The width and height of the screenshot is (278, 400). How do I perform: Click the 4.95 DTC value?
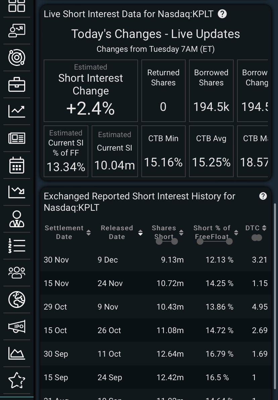click(x=260, y=307)
